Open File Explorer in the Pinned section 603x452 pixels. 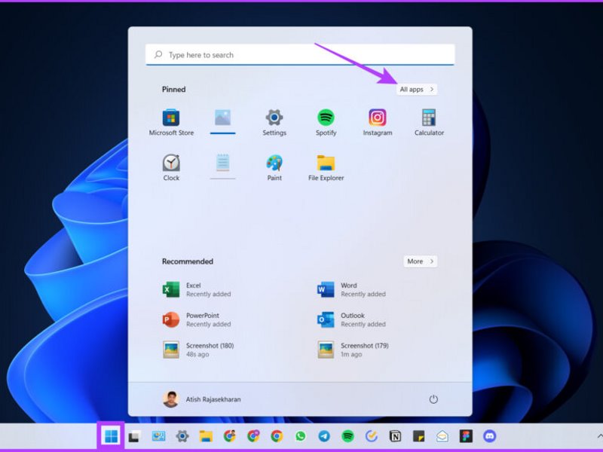coord(326,167)
